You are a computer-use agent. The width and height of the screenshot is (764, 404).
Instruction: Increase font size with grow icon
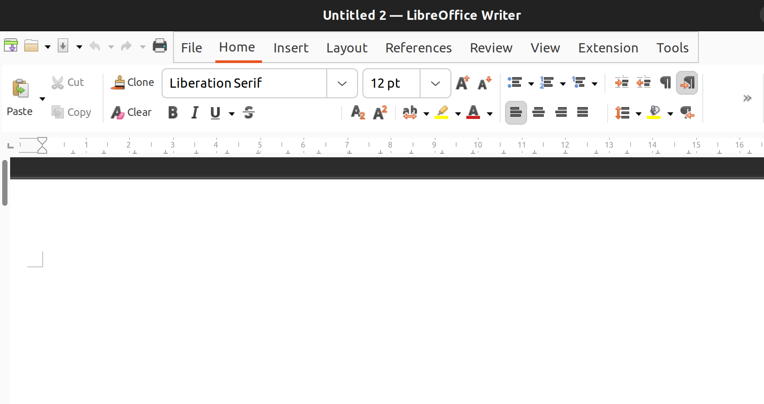(x=462, y=83)
